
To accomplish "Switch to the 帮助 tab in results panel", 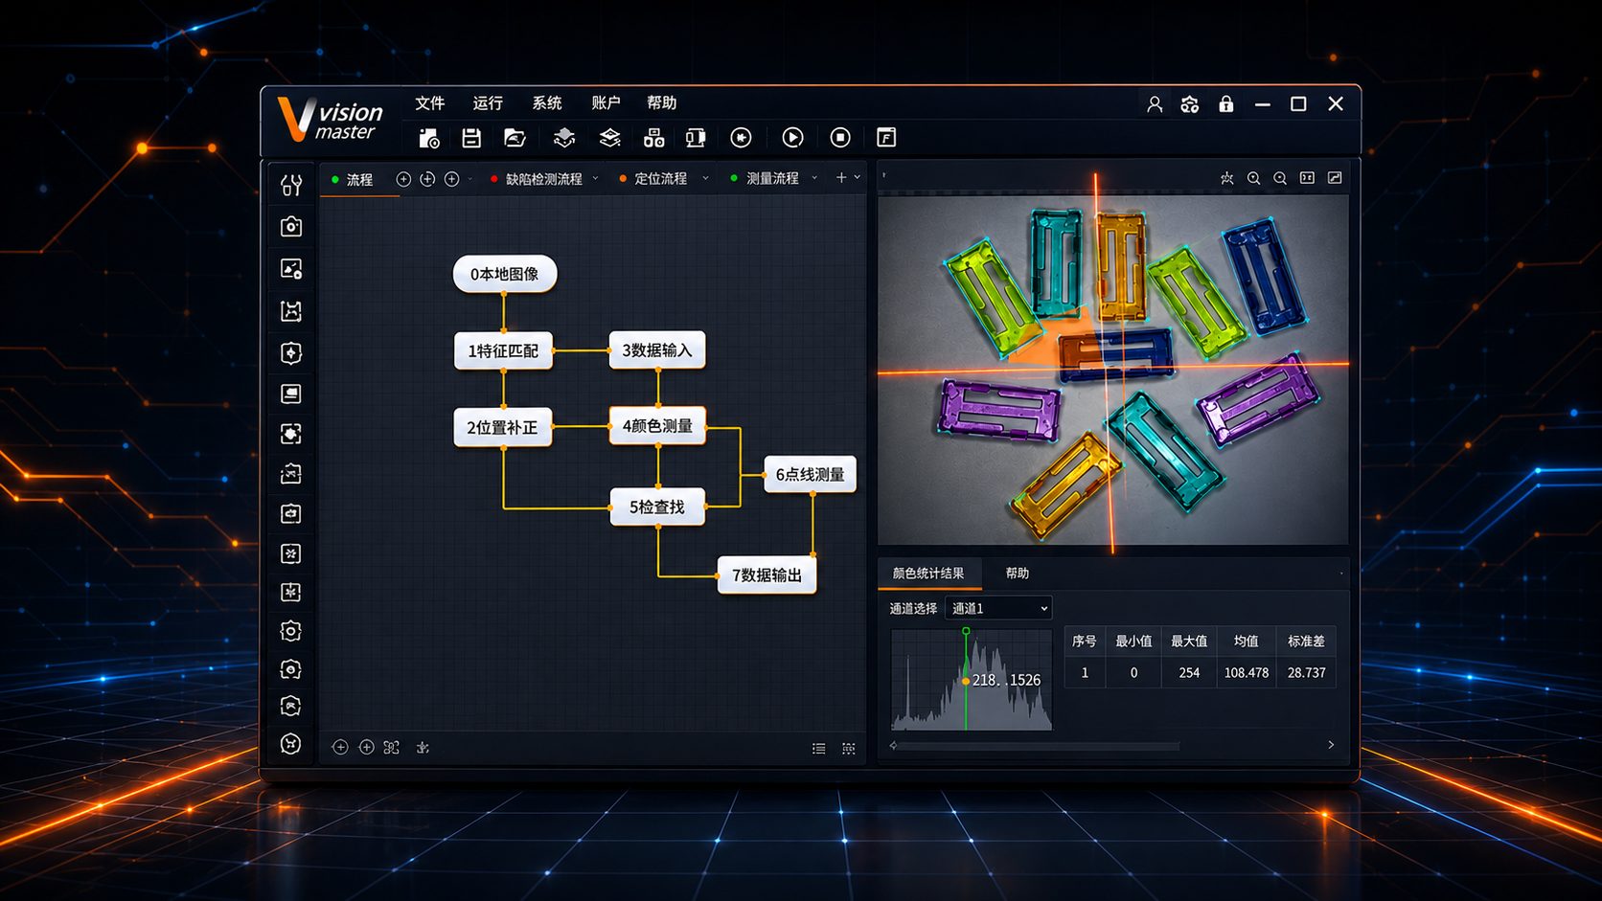I will pos(1017,573).
